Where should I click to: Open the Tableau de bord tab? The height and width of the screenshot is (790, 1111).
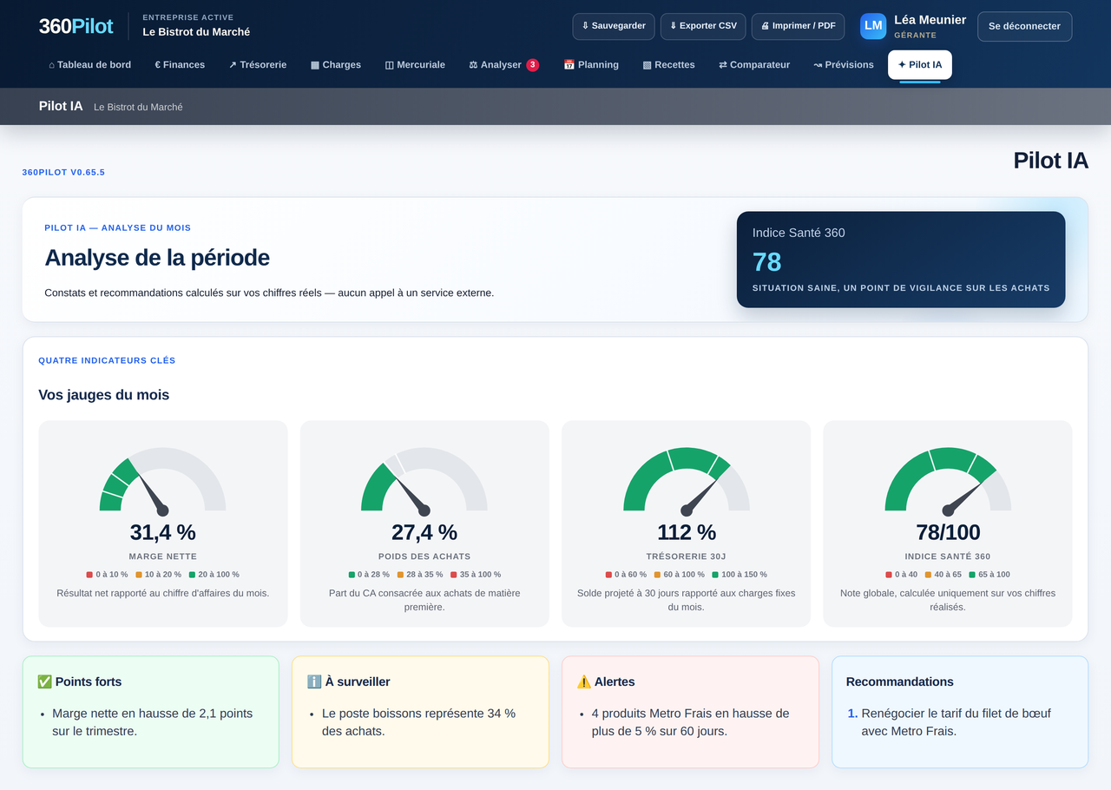click(x=90, y=65)
